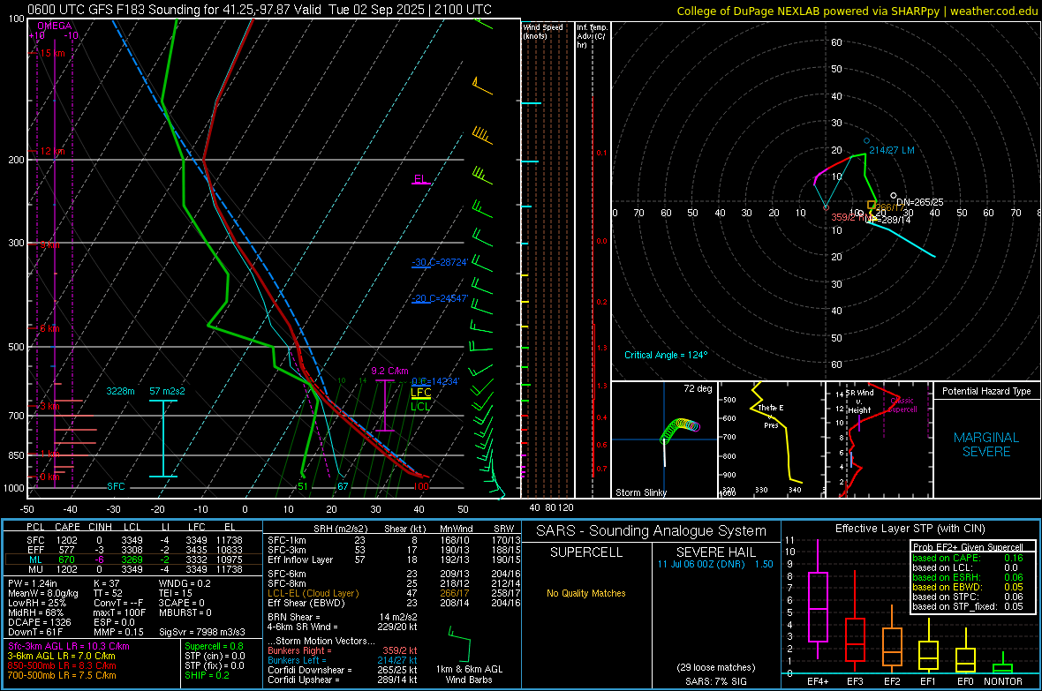Image resolution: width=1042 pixels, height=691 pixels.
Task: Click the green 'SHIP = 0.2' value
Action: 207,675
